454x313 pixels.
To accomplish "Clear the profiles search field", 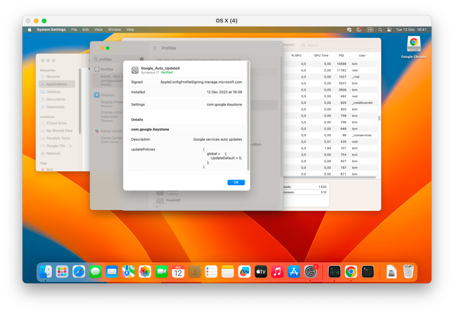I will 142,59.
